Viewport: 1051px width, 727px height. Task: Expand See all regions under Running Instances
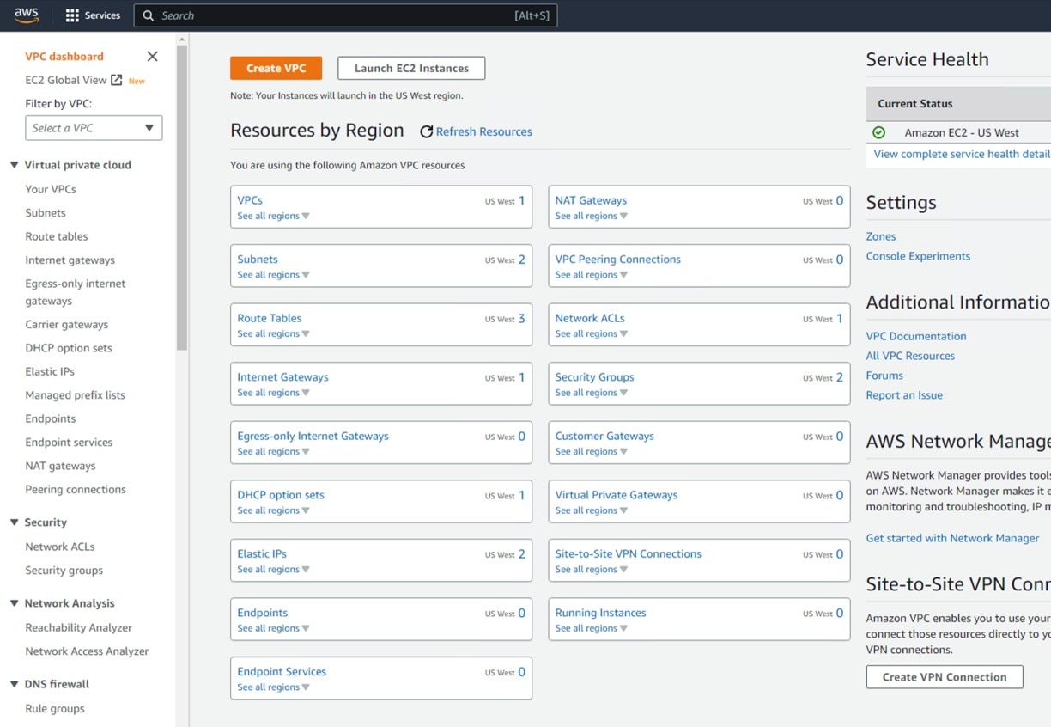coord(591,628)
